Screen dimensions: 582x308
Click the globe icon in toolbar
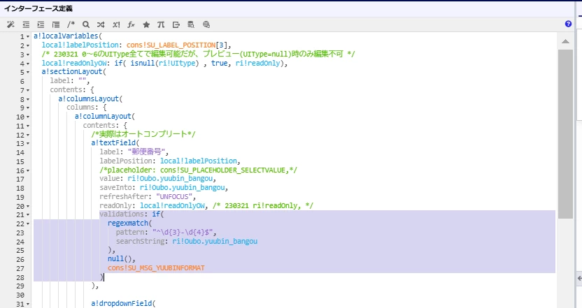[206, 24]
